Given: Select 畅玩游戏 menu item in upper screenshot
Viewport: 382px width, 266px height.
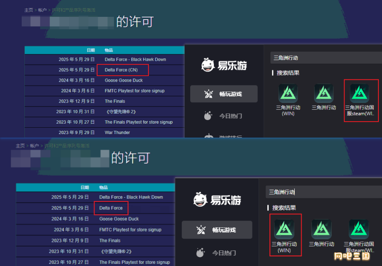Looking at the screenshot, I should (x=224, y=94).
